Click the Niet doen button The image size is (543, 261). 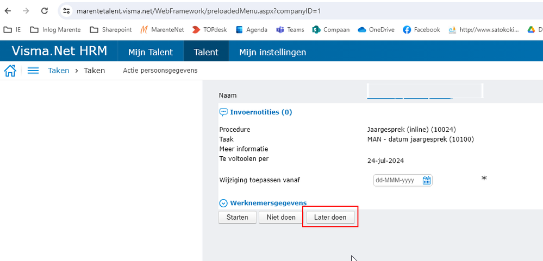tap(280, 217)
